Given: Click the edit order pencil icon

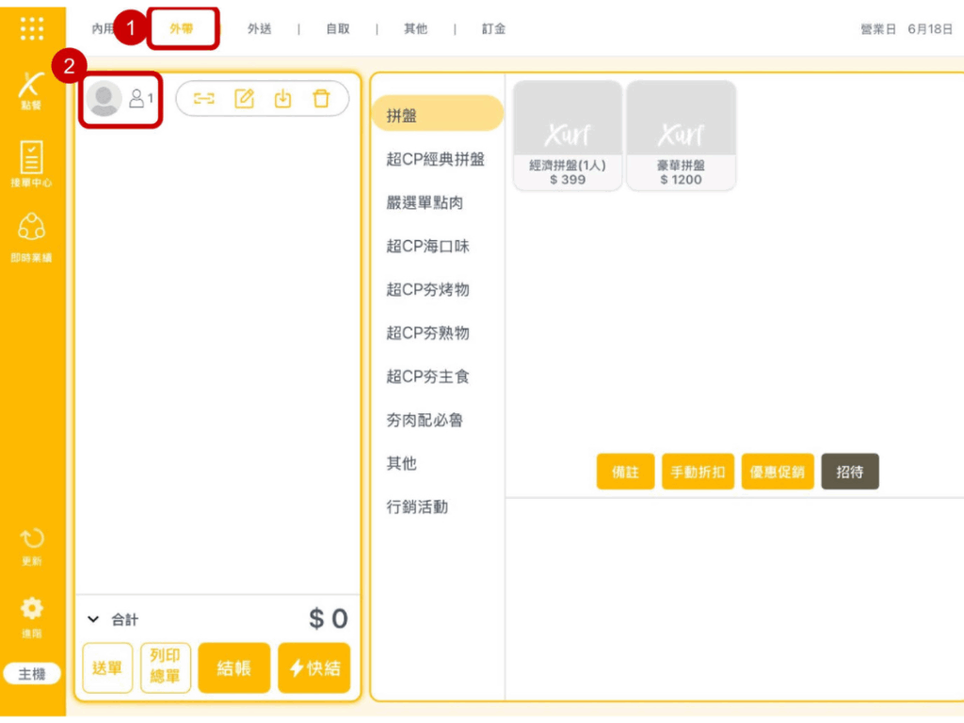Looking at the screenshot, I should [x=244, y=98].
